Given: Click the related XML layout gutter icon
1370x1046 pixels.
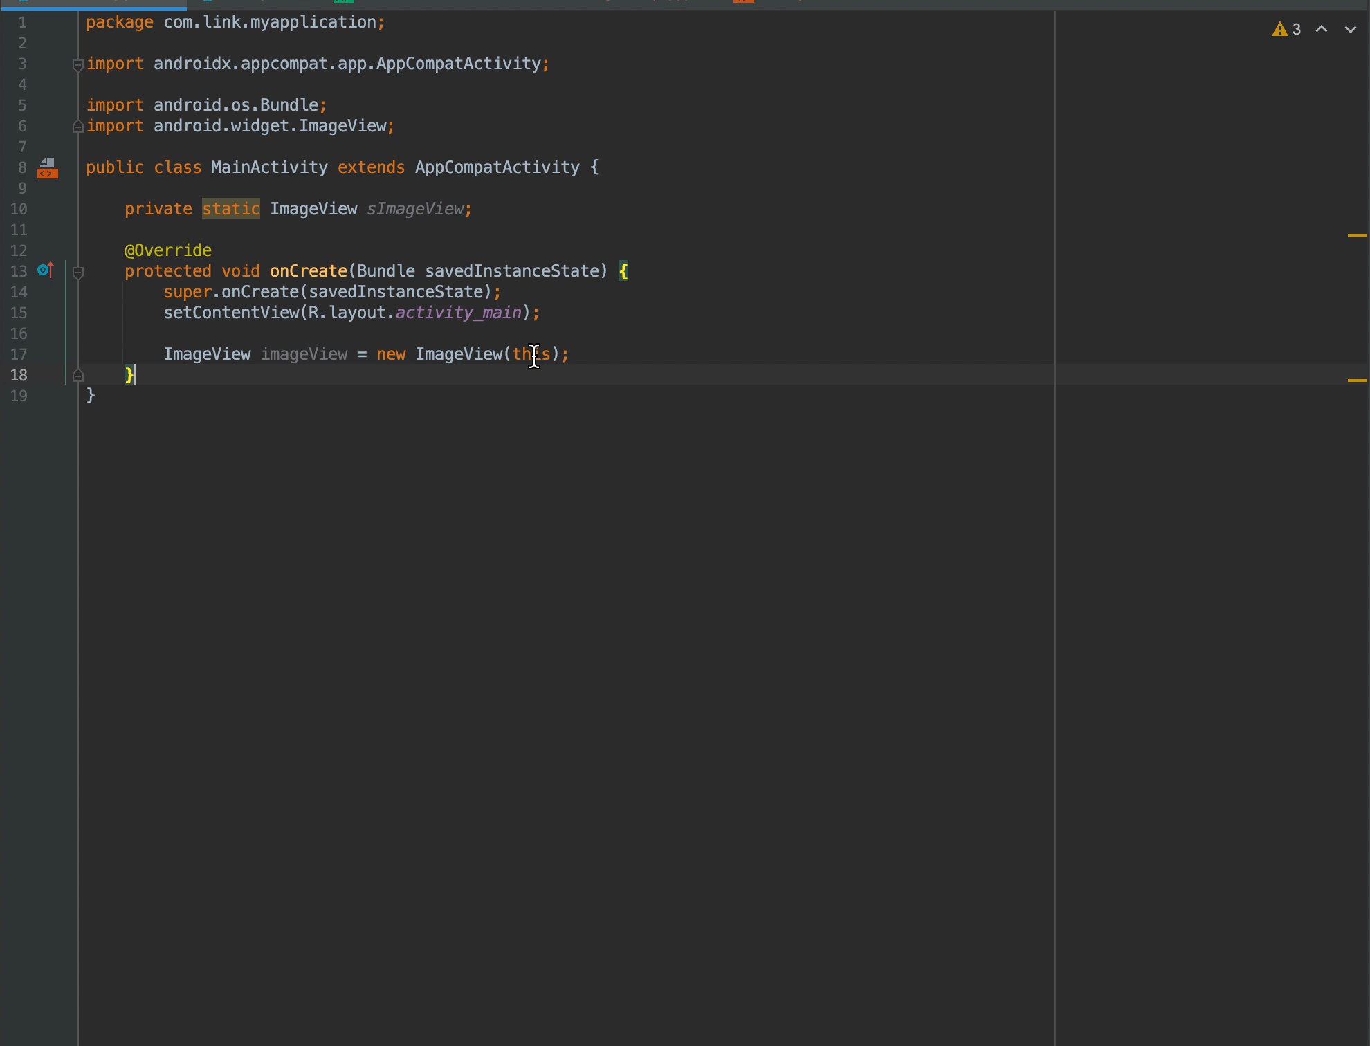Looking at the screenshot, I should click(x=47, y=168).
